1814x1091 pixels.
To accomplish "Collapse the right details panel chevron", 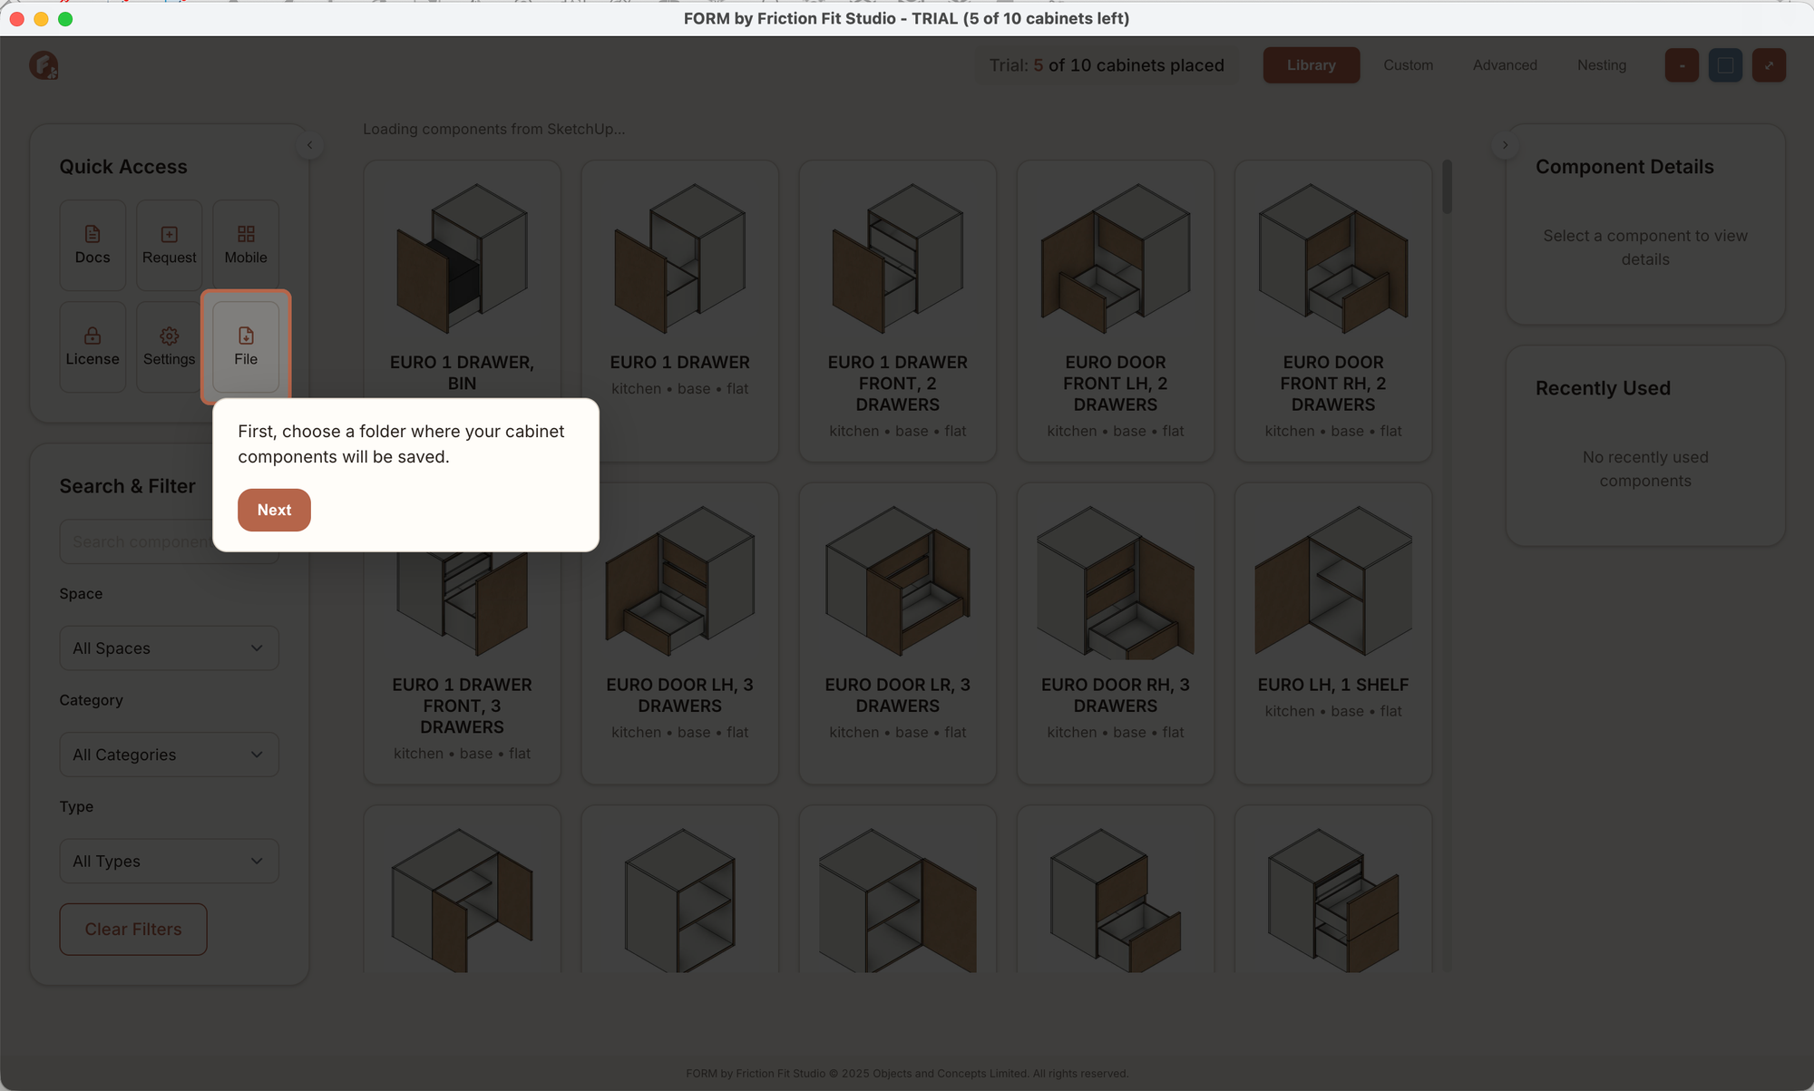I will (1505, 145).
